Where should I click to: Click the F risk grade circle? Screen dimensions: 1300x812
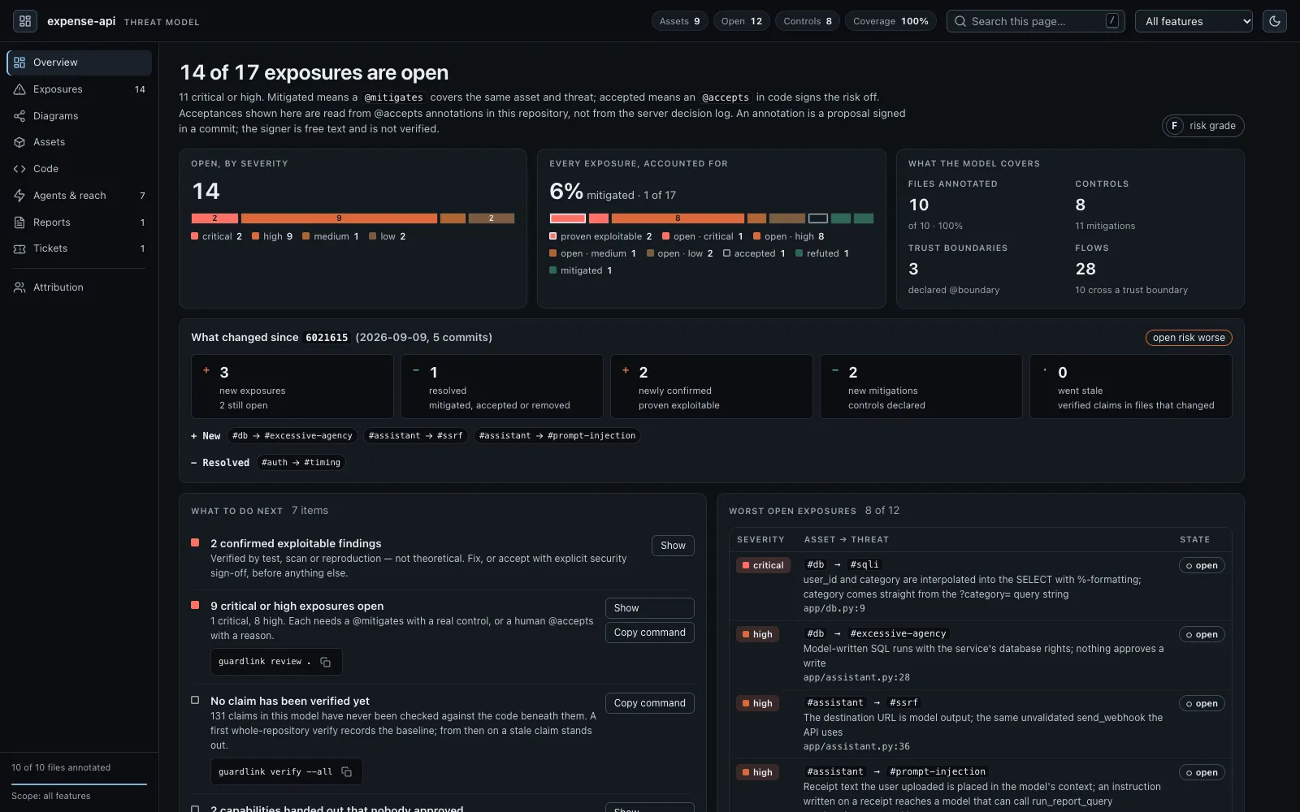pos(1174,126)
